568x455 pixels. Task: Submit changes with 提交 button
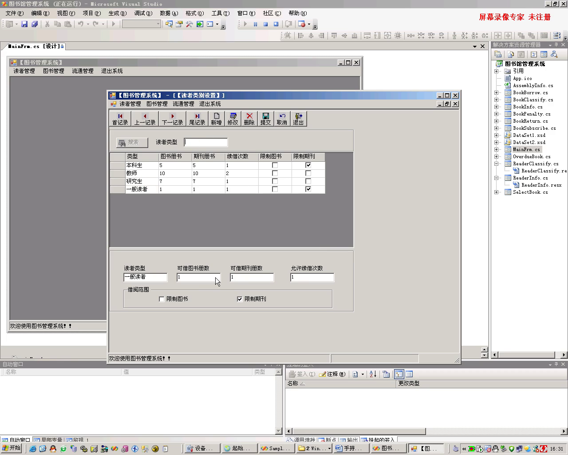tap(265, 119)
